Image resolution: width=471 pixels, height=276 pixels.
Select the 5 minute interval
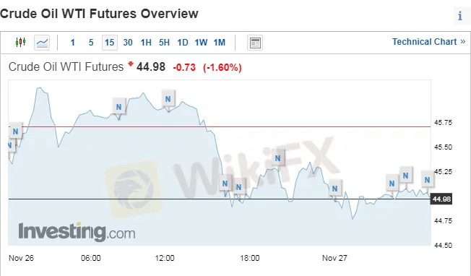click(x=91, y=43)
